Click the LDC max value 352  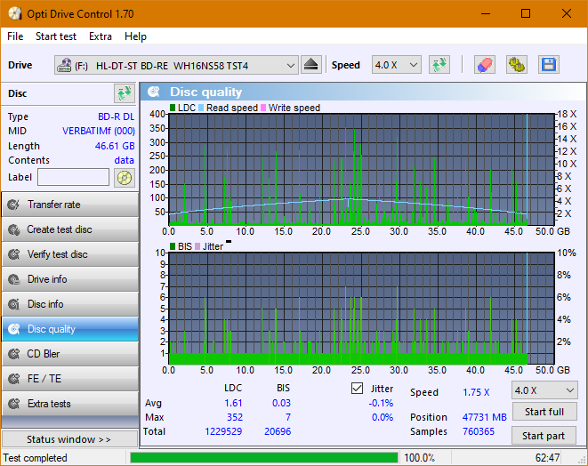(x=235, y=417)
